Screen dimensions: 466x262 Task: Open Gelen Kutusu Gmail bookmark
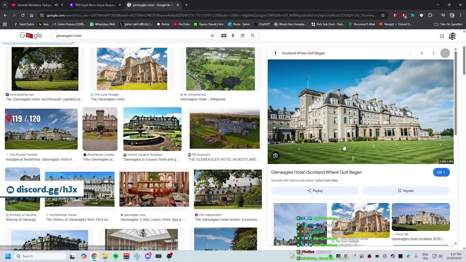click(x=69, y=24)
